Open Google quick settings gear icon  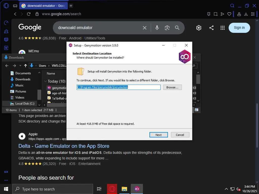point(199,28)
